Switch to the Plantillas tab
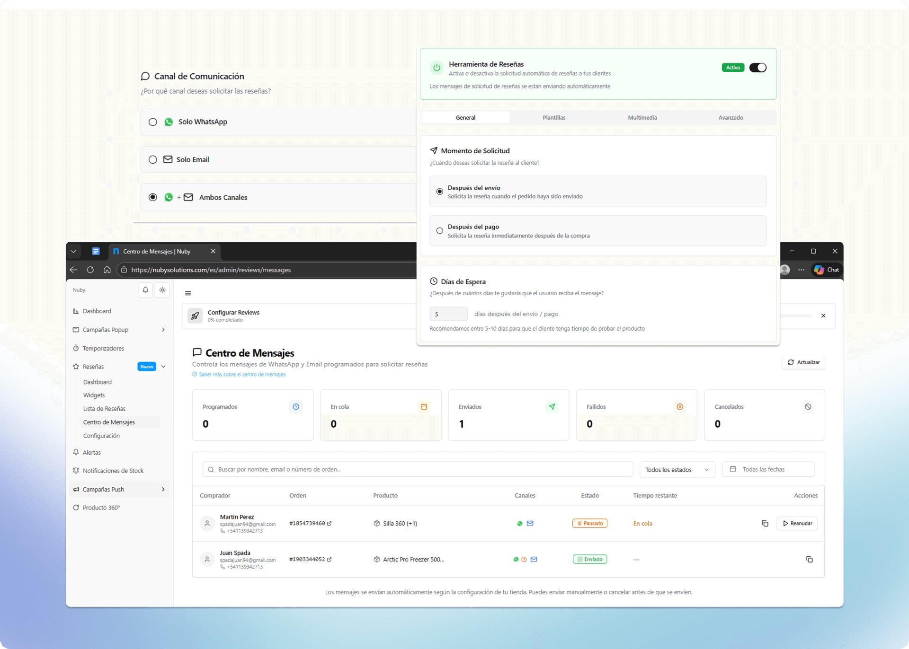Screen dimensions: 909x649 [x=554, y=117]
